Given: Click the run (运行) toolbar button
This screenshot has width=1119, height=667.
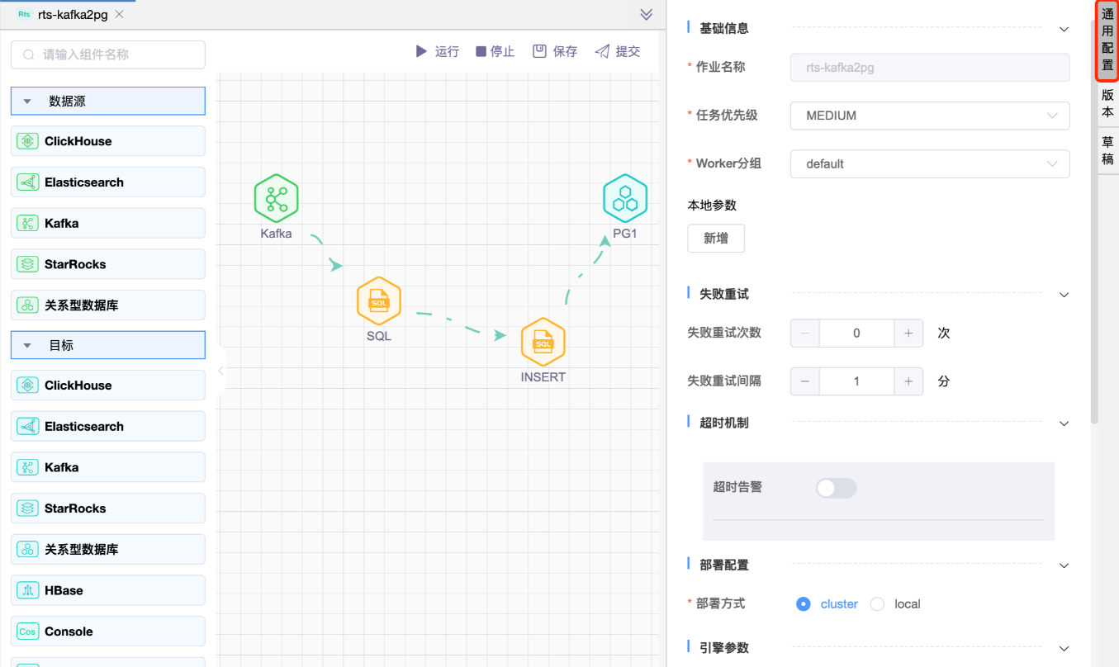Looking at the screenshot, I should point(437,51).
